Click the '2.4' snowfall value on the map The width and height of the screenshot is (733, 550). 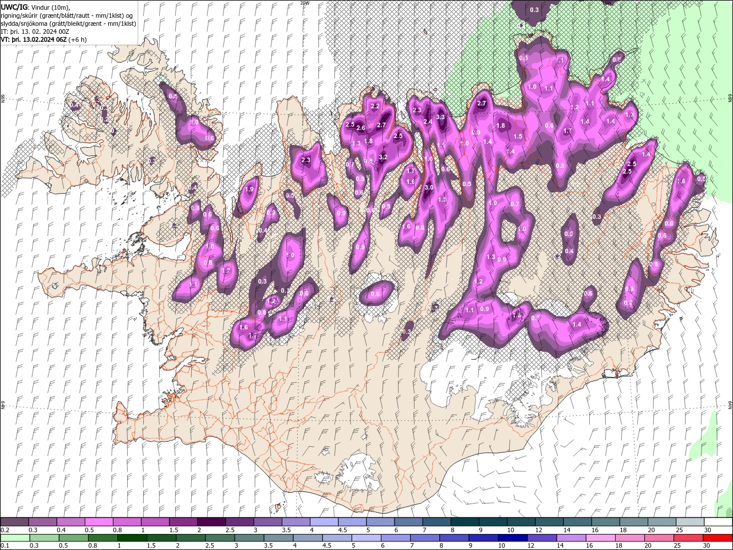[x=428, y=121]
